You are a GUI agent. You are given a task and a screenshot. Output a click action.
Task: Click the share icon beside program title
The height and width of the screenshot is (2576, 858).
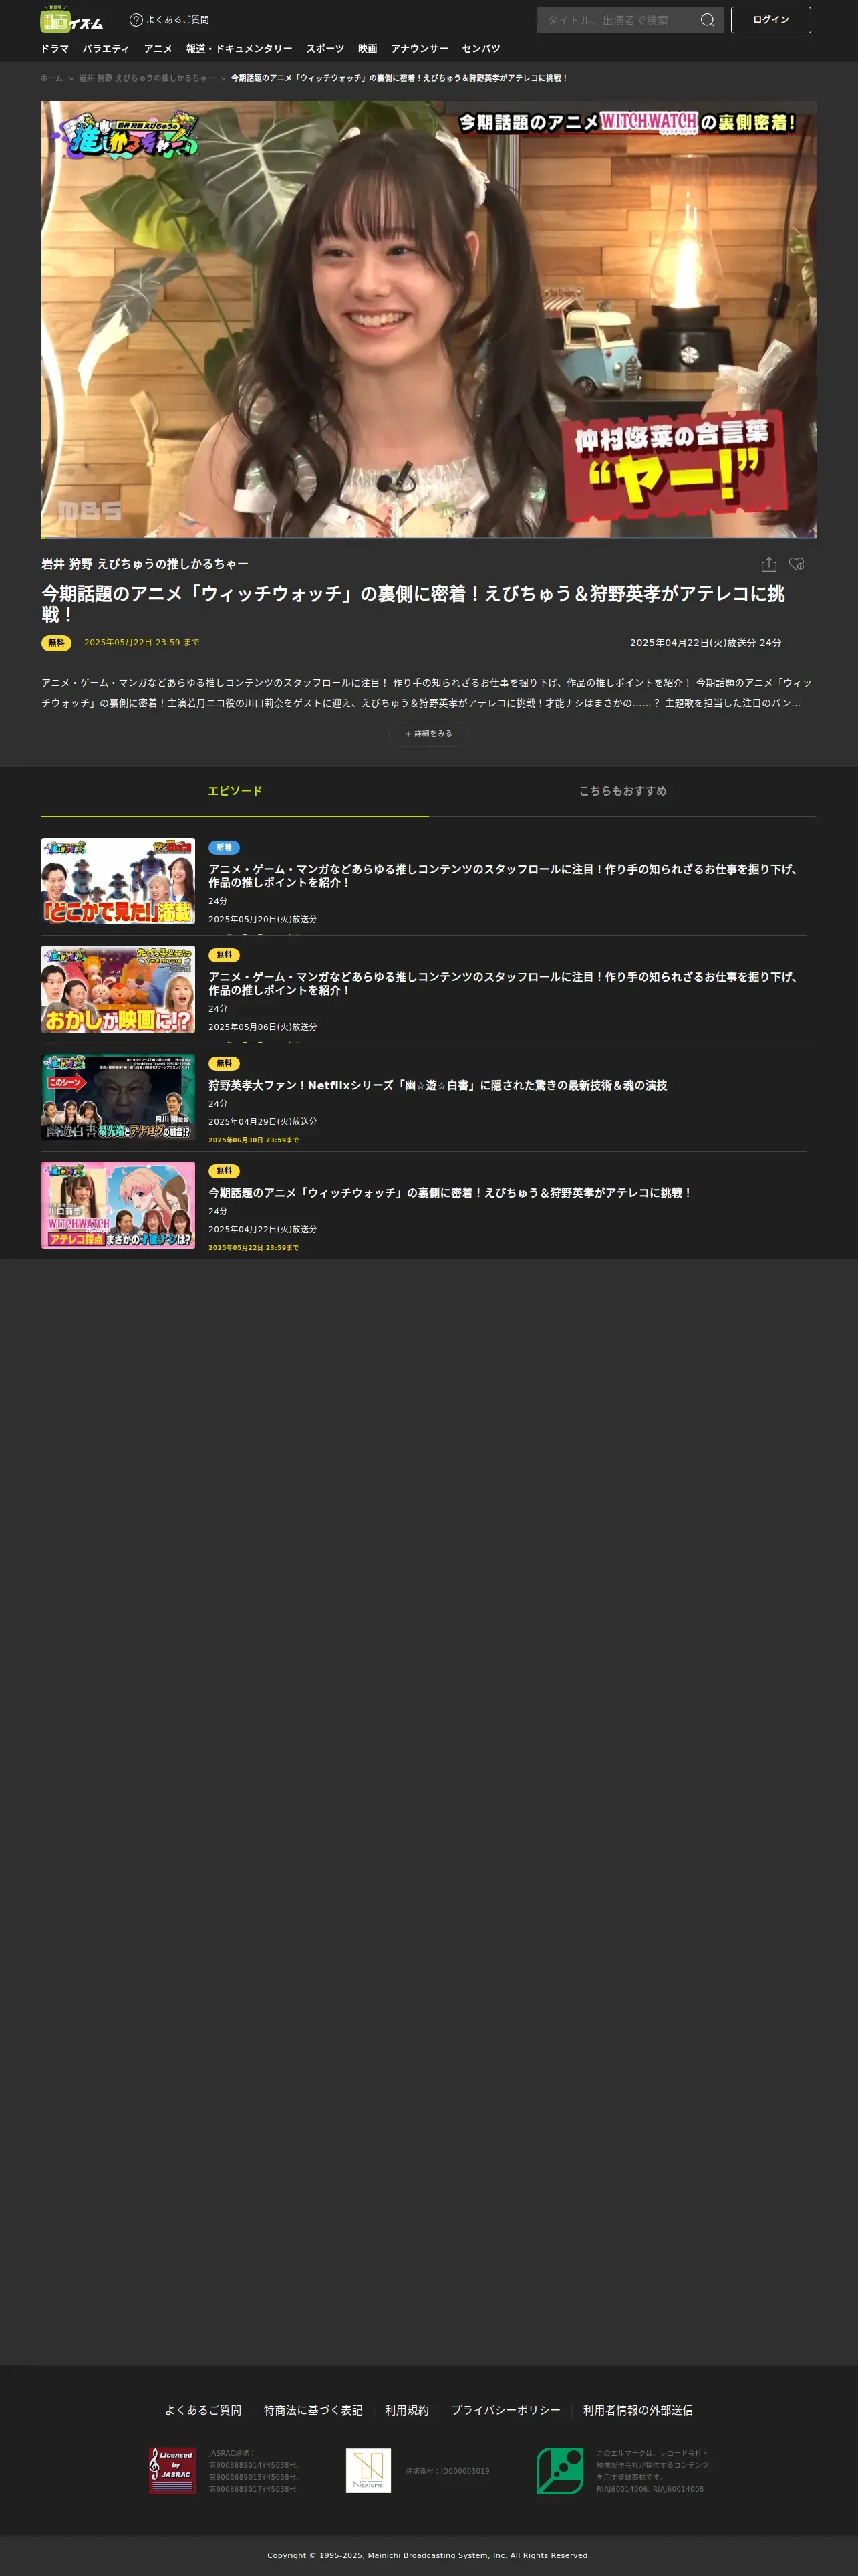(768, 564)
